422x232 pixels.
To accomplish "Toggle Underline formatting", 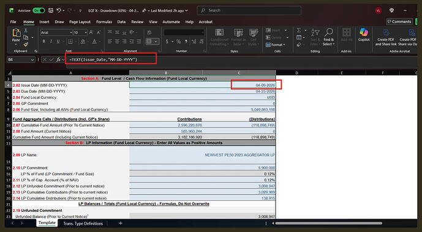I will pos(58,42).
